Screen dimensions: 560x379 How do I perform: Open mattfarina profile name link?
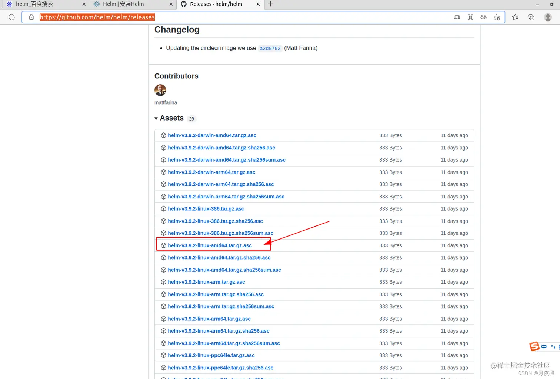pyautogui.click(x=166, y=102)
